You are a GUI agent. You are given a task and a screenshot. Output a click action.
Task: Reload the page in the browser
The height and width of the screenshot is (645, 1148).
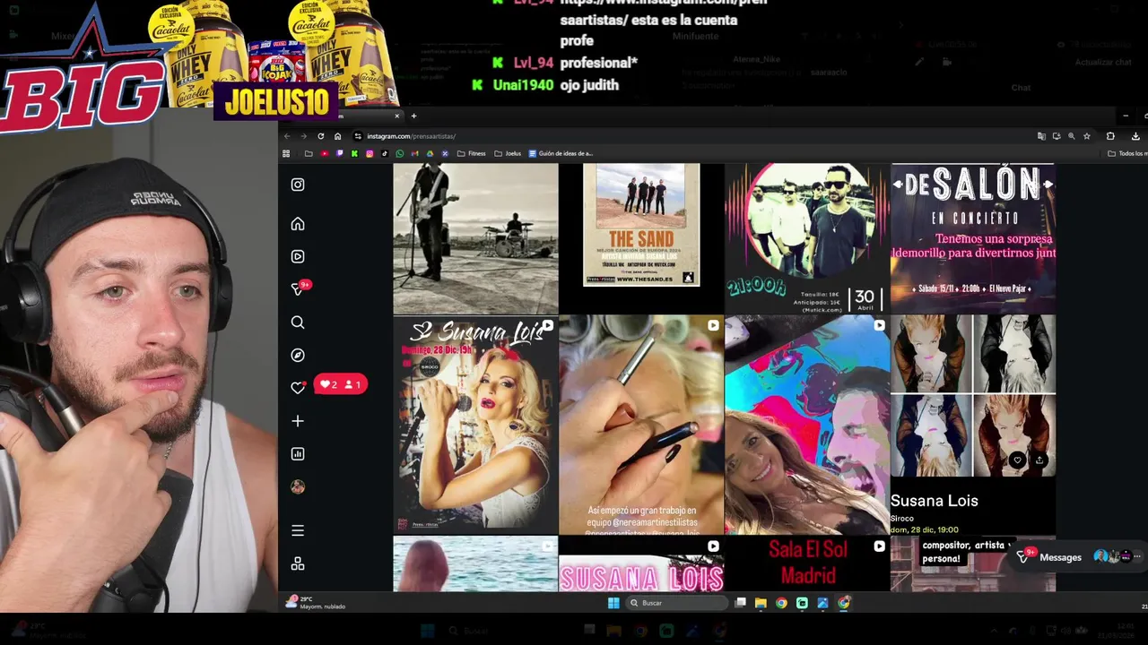(x=320, y=136)
